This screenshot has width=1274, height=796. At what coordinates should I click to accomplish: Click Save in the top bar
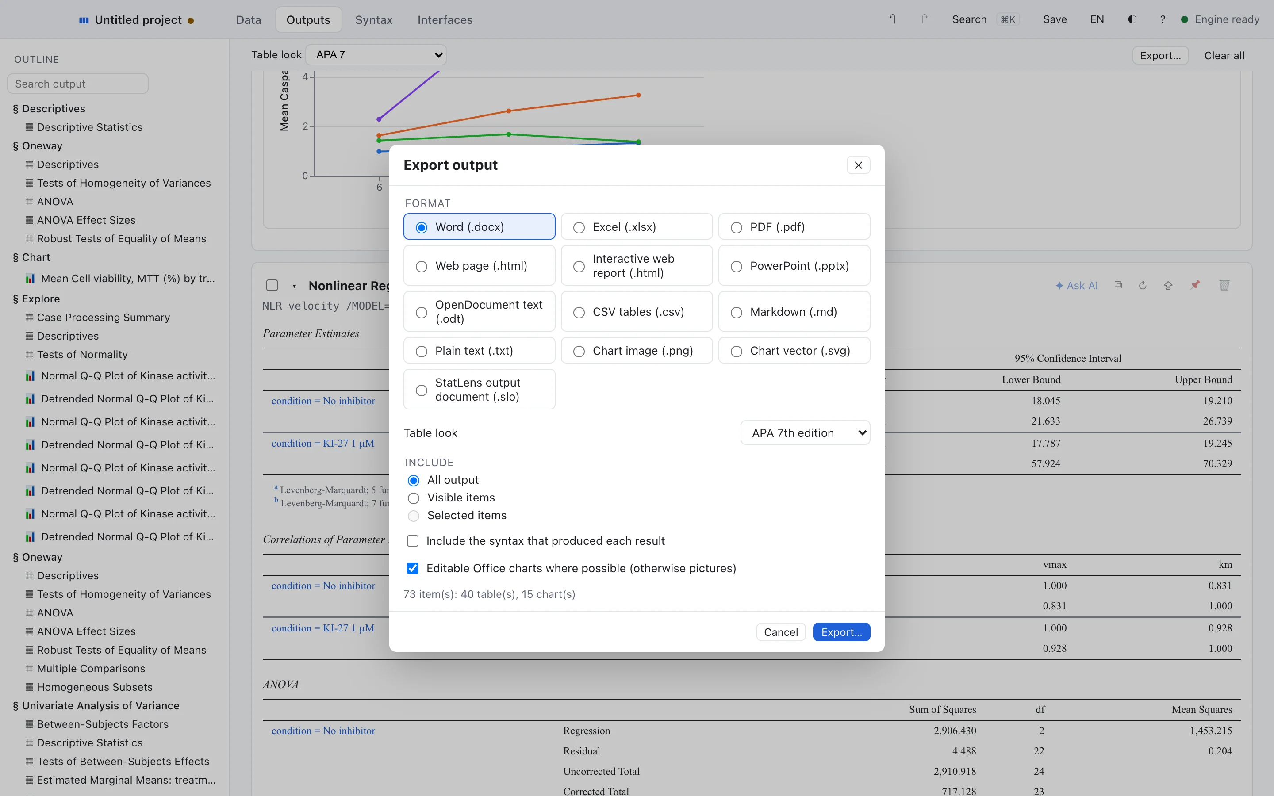point(1055,19)
